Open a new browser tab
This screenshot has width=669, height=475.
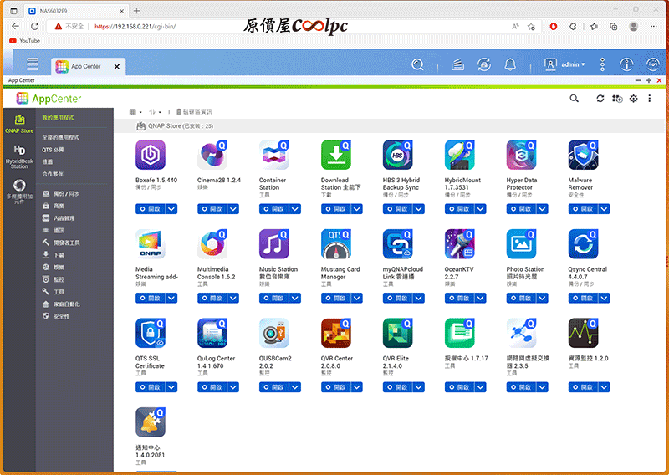click(136, 11)
